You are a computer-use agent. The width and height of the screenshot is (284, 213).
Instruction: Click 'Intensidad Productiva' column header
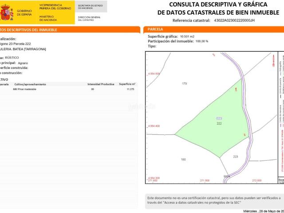(x=101, y=84)
